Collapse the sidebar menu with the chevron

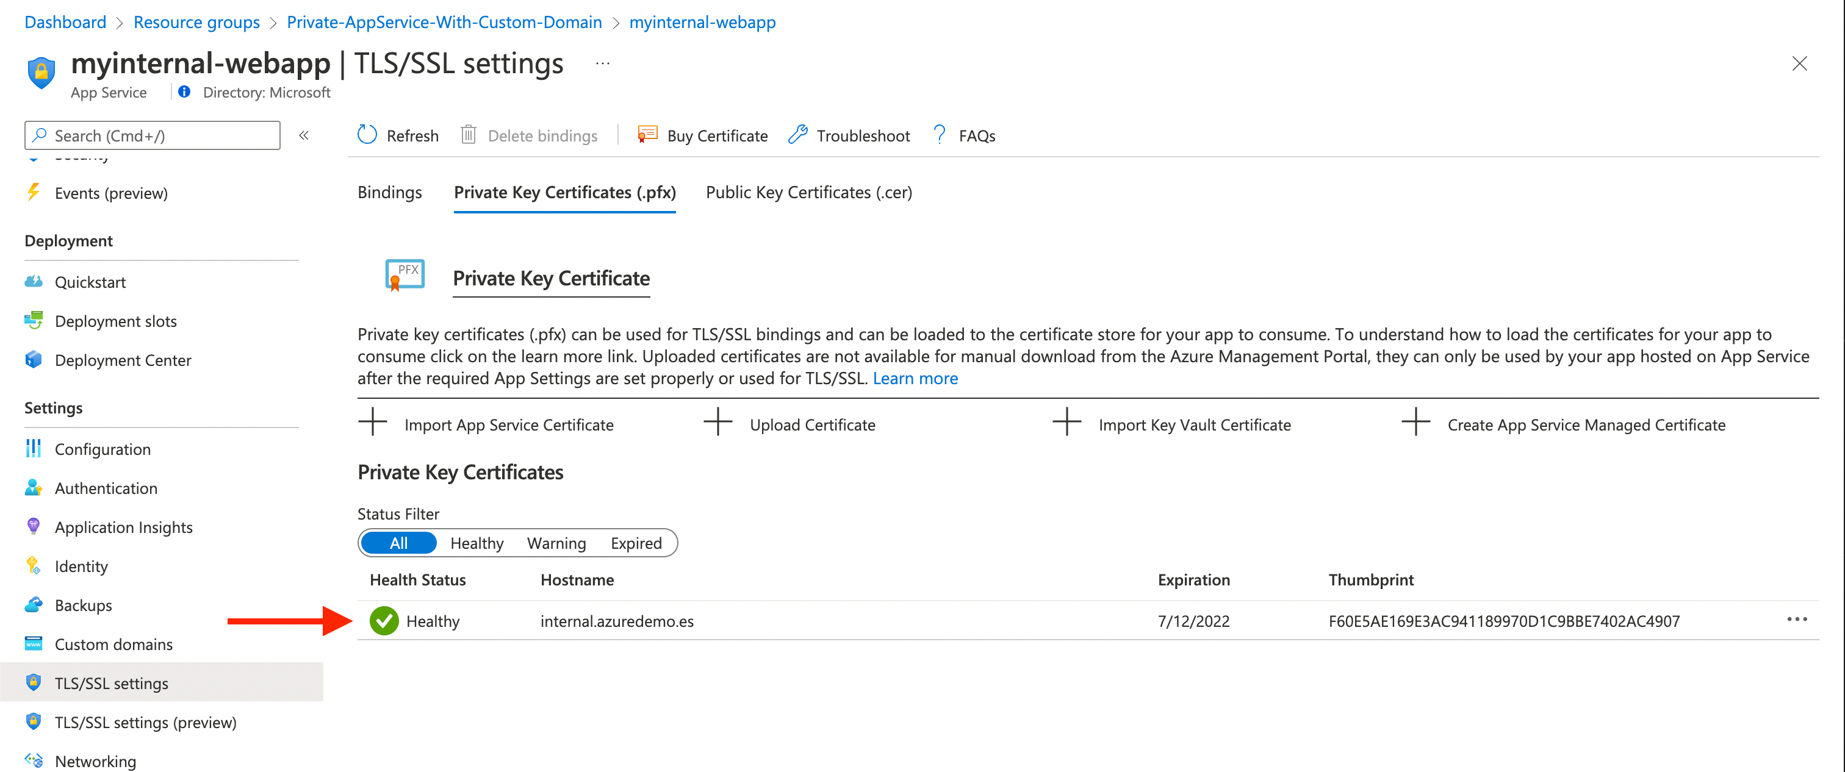tap(304, 135)
